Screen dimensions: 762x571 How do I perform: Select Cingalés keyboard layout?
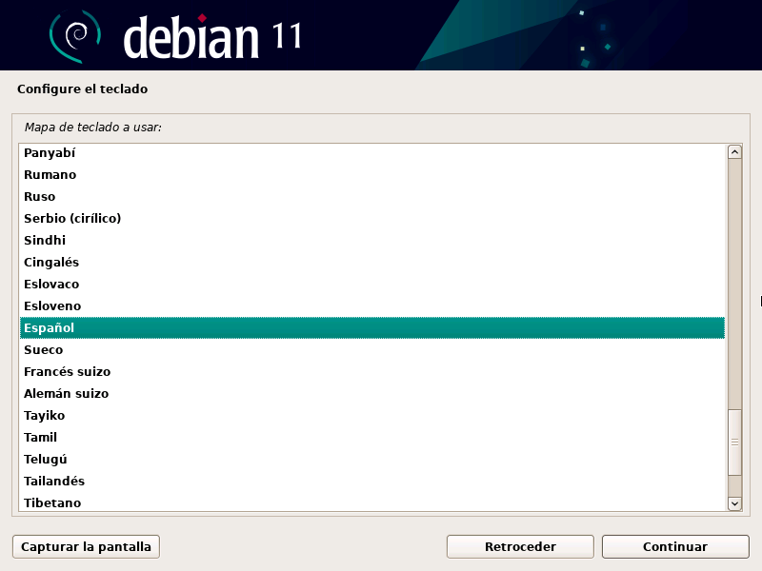coord(51,263)
